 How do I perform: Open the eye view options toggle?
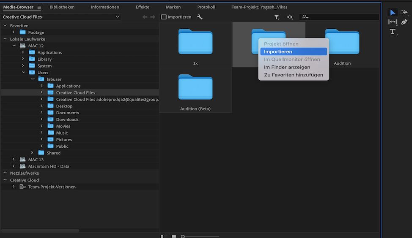click(x=290, y=17)
